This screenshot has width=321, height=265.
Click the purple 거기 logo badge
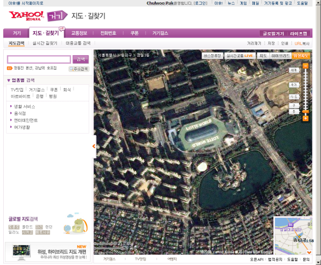[57, 16]
